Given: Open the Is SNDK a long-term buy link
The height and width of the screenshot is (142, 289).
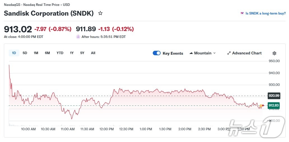Looking at the screenshot, I should click(x=265, y=13).
